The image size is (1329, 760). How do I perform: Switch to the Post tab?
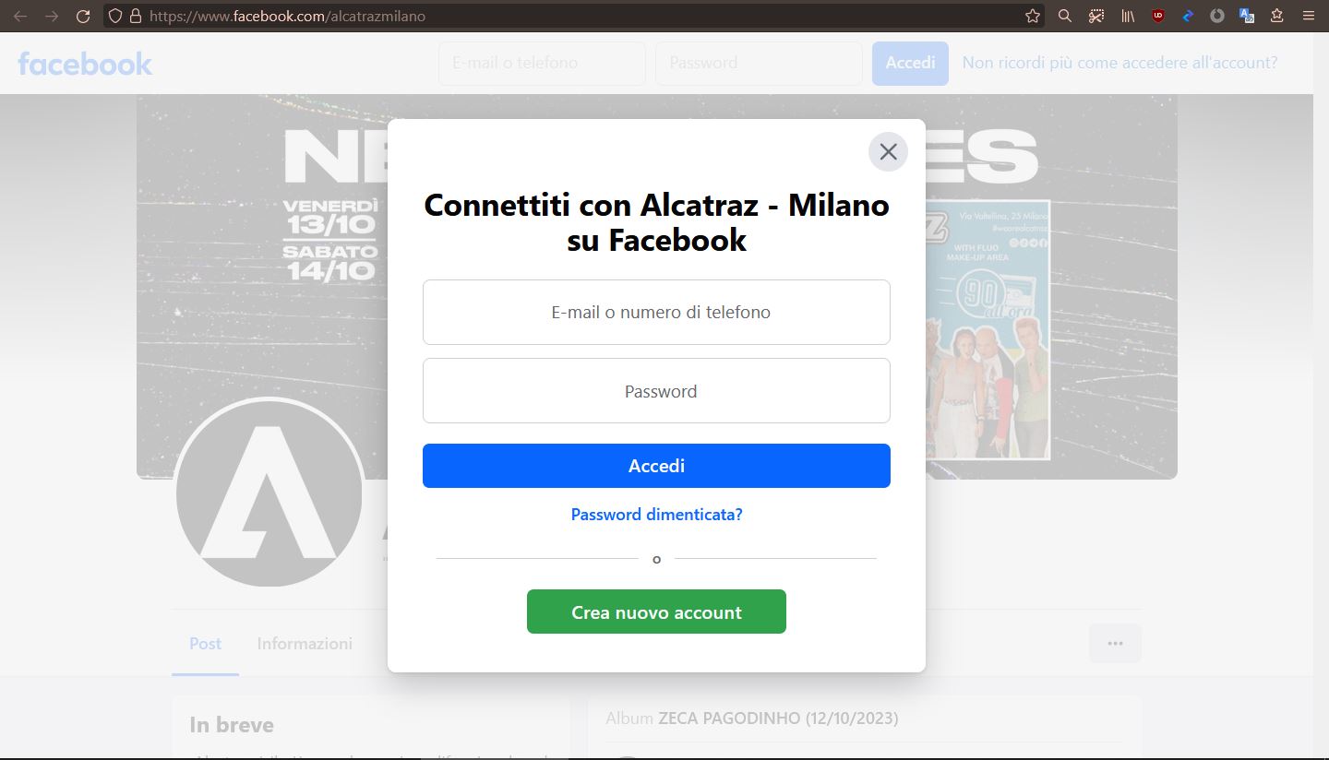[x=205, y=643]
